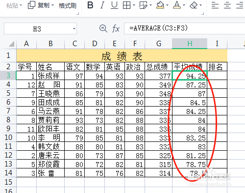Select cell with name 张成祥
This screenshot has width=245, height=193.
pos(50,76)
